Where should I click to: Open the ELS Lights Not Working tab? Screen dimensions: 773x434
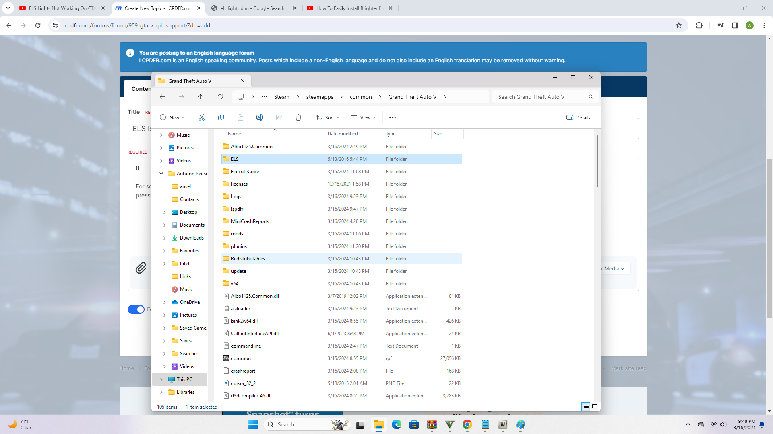pyautogui.click(x=62, y=8)
